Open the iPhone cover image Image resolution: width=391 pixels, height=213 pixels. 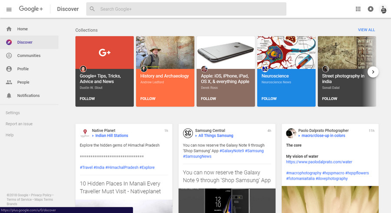click(x=225, y=52)
